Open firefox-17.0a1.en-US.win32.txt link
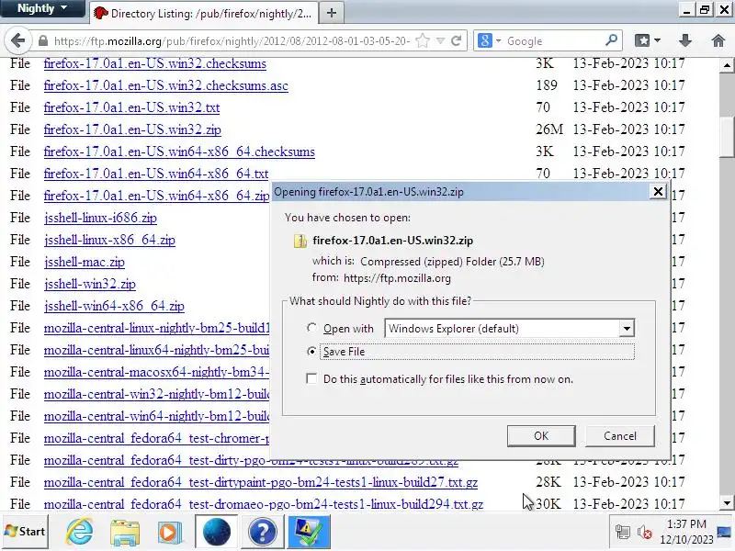The width and height of the screenshot is (735, 551). [x=131, y=107]
